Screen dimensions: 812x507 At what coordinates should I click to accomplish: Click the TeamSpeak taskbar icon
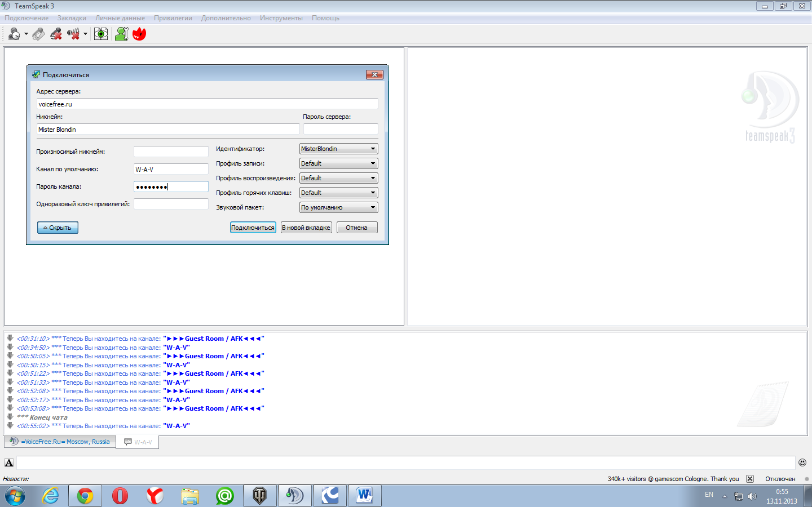click(295, 496)
